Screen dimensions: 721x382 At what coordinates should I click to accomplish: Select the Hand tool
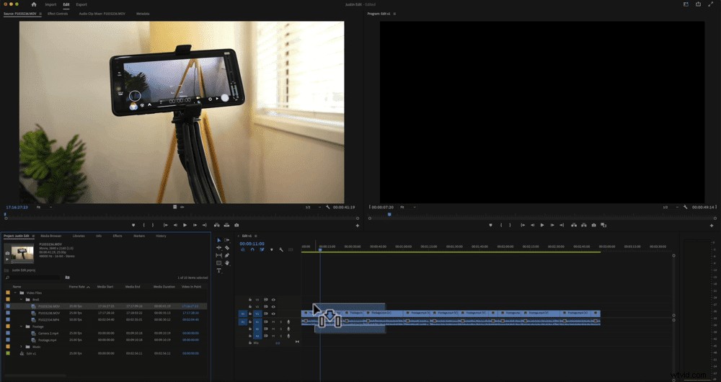tap(227, 263)
